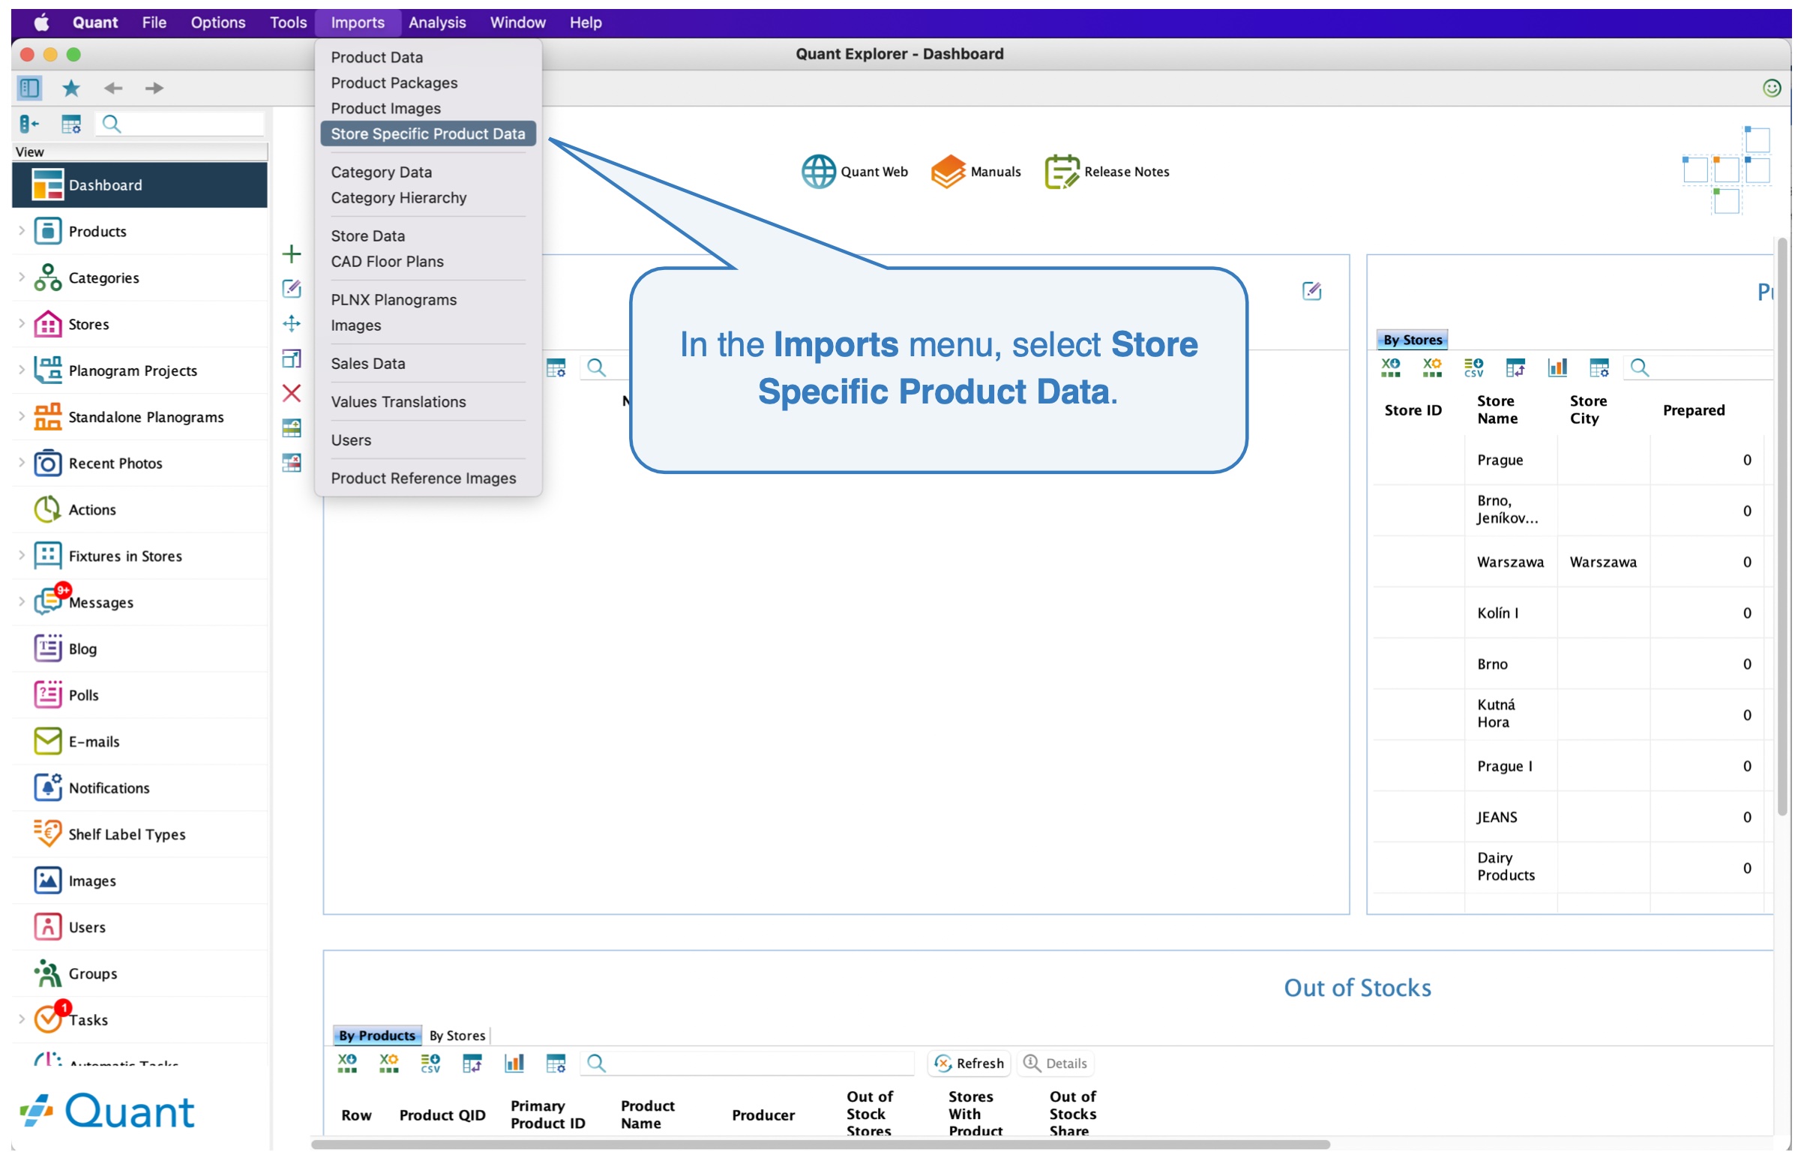Go forward with the right arrow
The image size is (1801, 1158).
tap(154, 88)
